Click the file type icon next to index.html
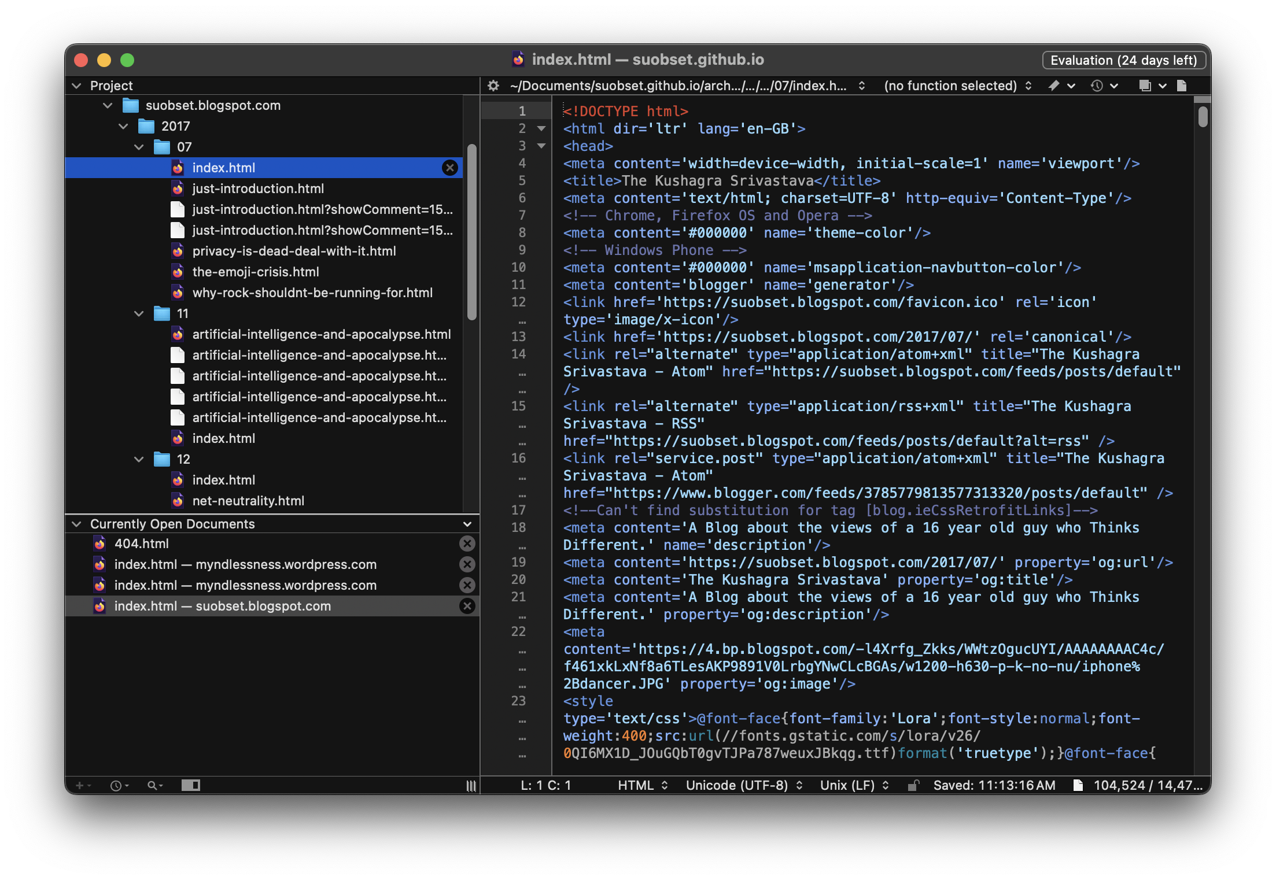1276x880 pixels. [x=178, y=167]
